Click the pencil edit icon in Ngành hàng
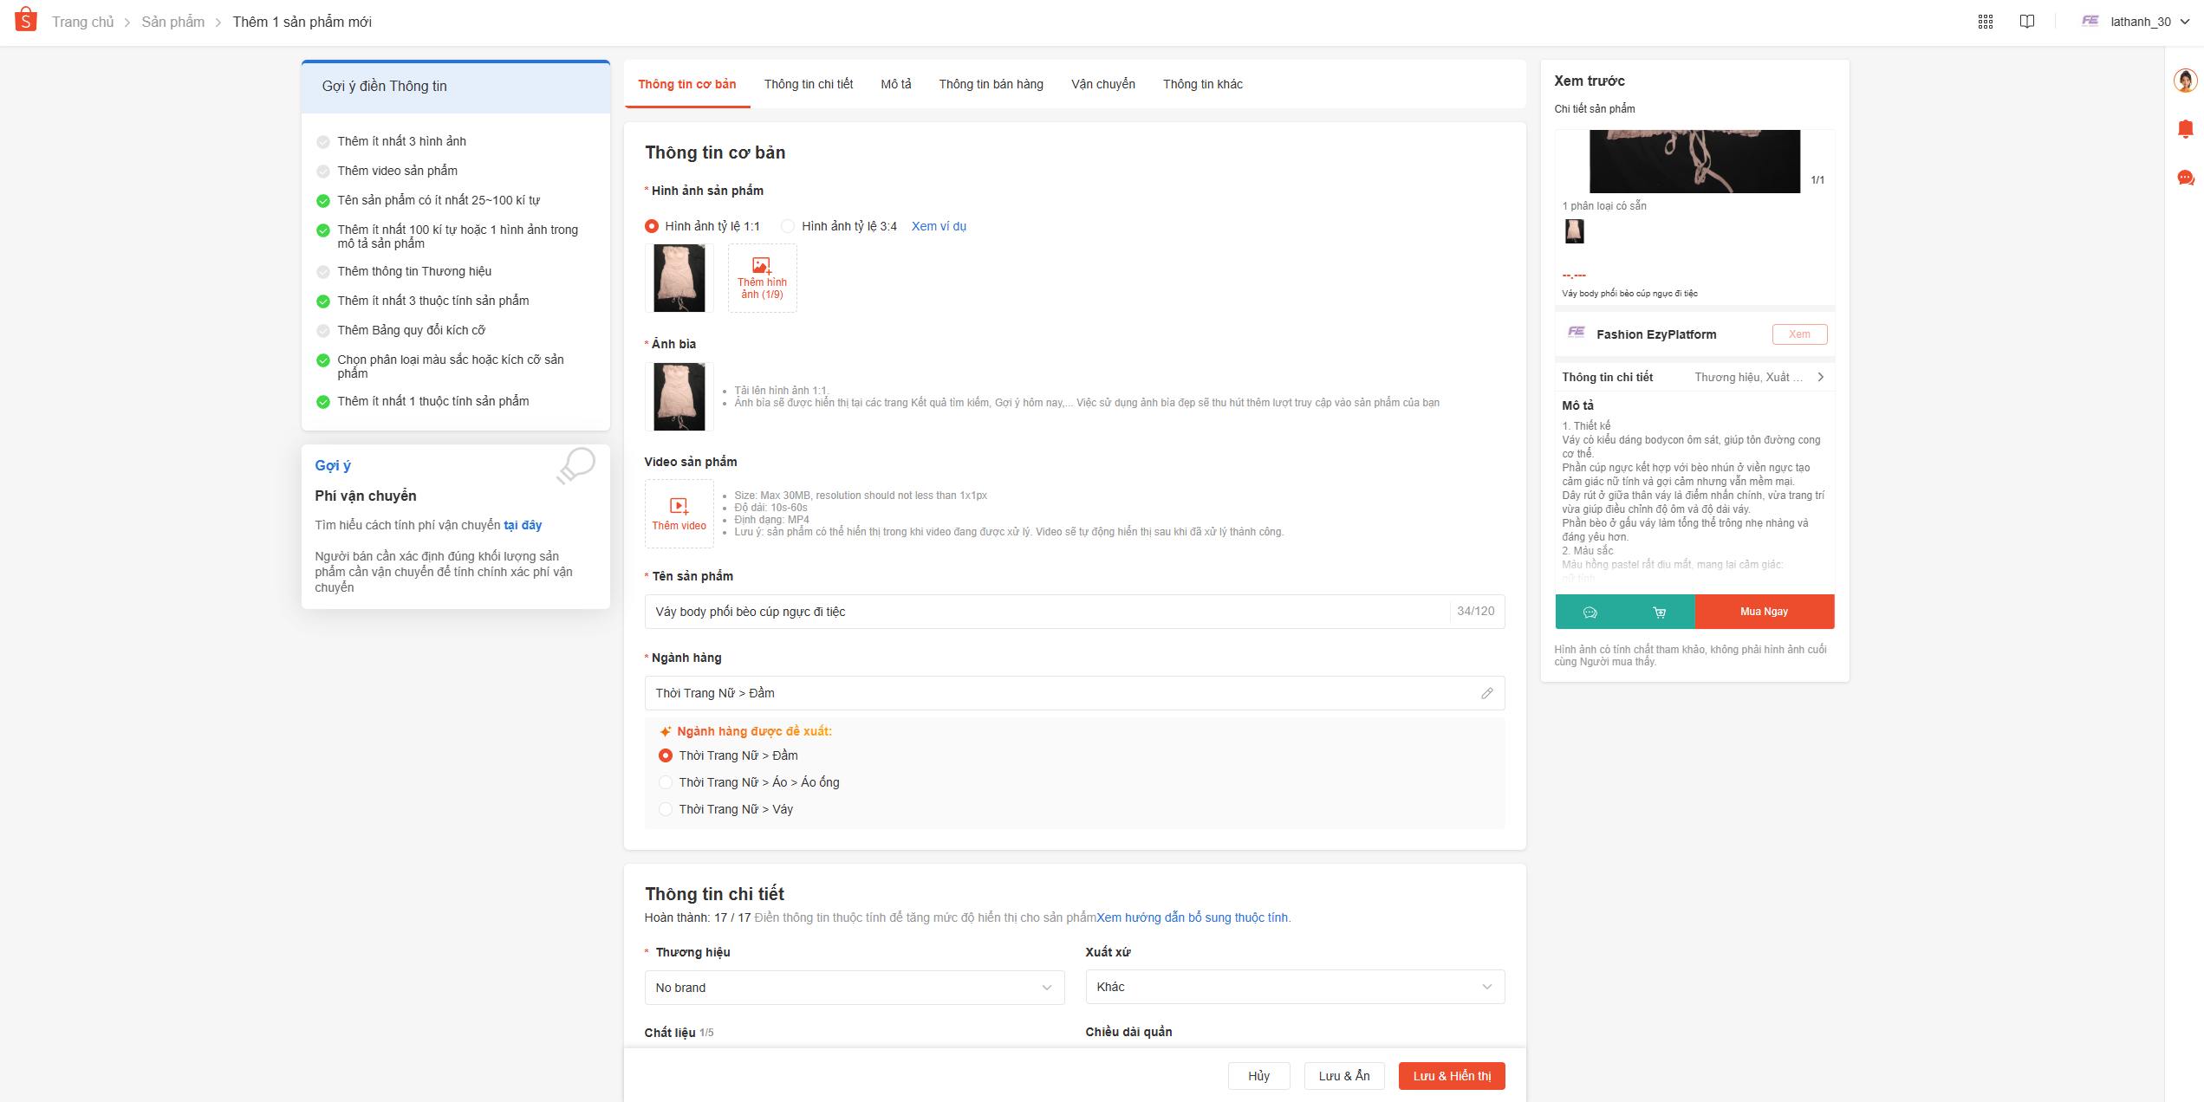The width and height of the screenshot is (2204, 1102). tap(1486, 693)
